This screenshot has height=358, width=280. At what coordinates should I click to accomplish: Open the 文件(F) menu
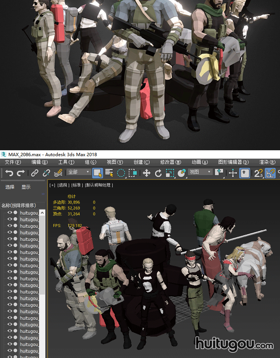13,162
